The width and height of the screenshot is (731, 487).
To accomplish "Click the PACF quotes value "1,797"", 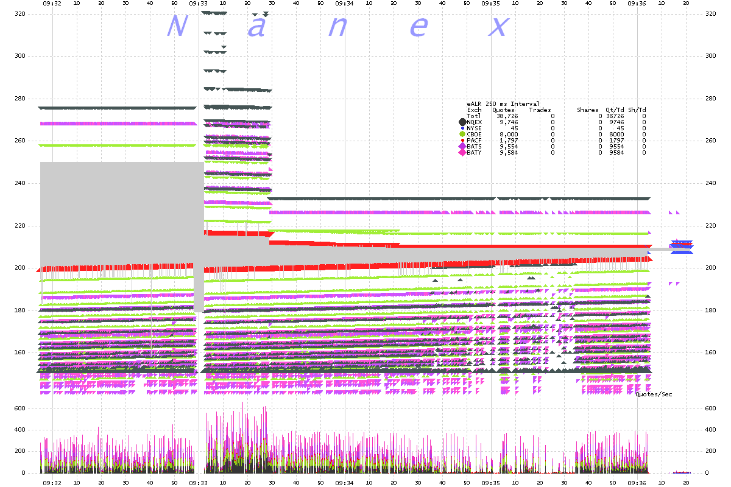I will coord(509,140).
